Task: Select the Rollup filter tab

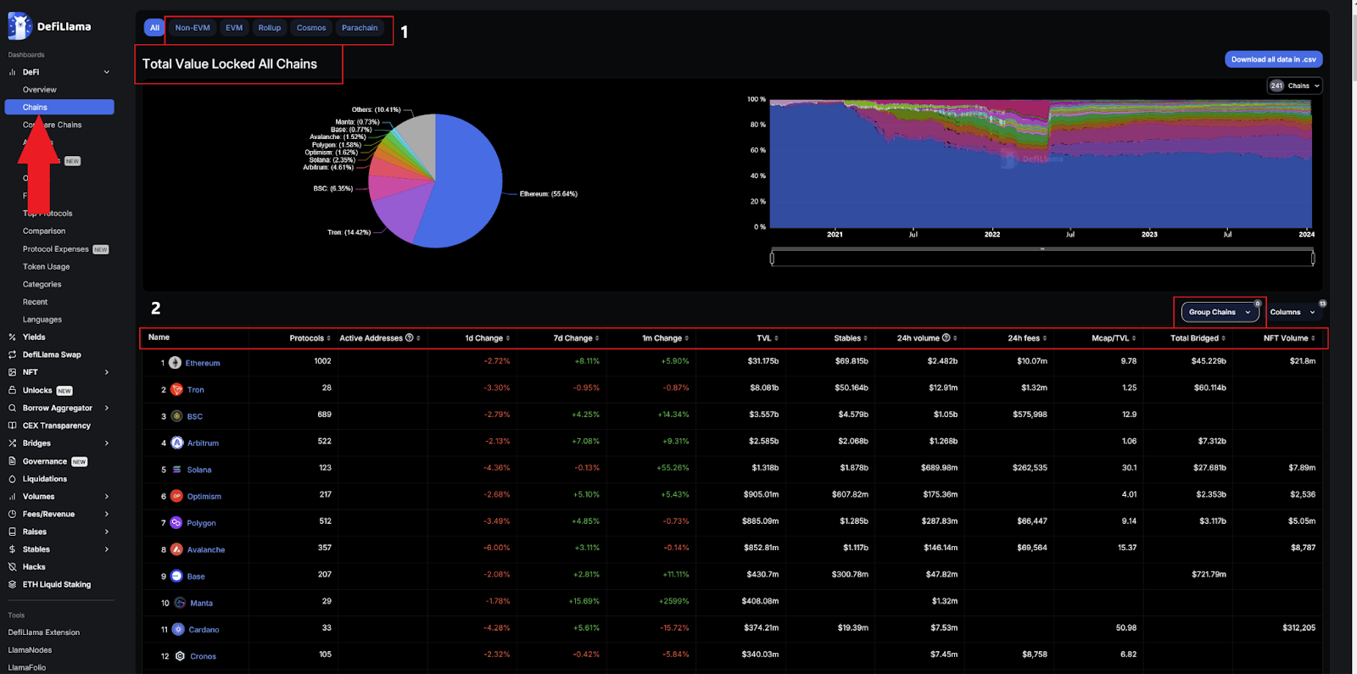Action: click(270, 28)
